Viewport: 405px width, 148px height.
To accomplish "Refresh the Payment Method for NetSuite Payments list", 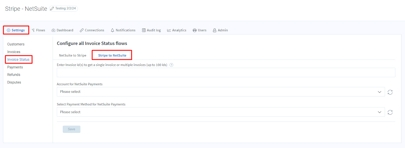I will coord(390,112).
